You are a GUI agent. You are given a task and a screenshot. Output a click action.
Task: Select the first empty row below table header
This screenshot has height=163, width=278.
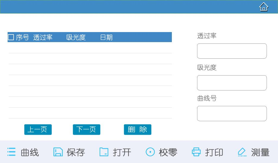coord(90,48)
